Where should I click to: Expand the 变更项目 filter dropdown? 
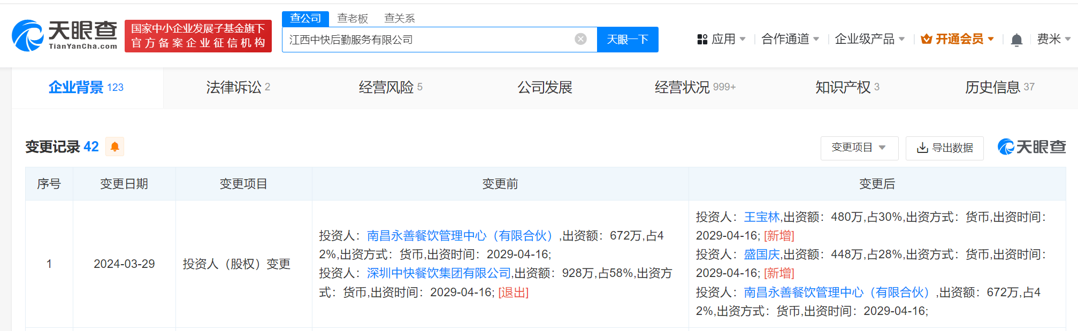click(x=859, y=148)
